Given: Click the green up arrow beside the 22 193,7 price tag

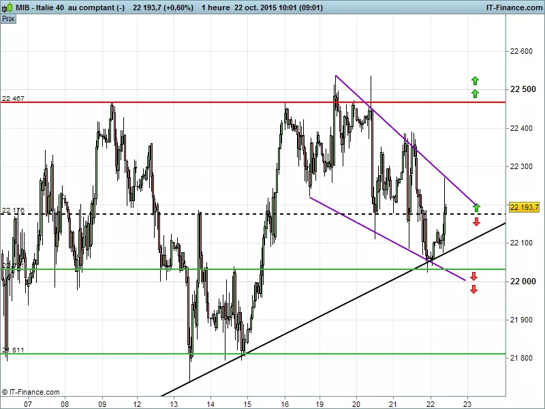Looking at the screenshot, I should point(476,208).
